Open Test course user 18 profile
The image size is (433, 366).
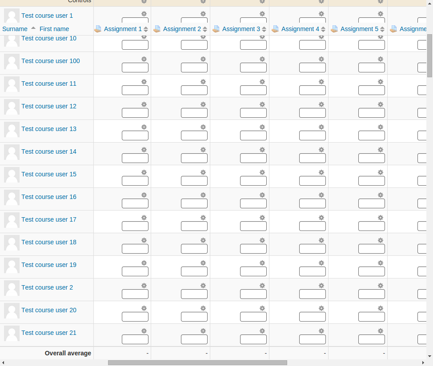pos(49,242)
